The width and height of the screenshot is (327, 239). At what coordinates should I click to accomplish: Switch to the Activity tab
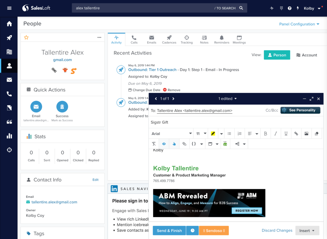[116, 39]
